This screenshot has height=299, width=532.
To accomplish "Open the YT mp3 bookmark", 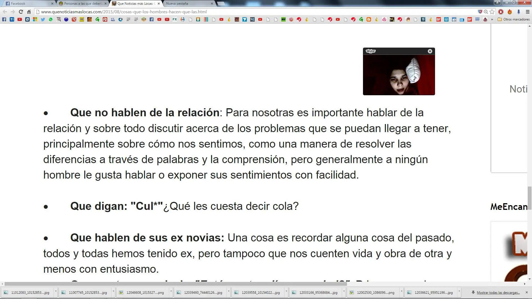I will point(113,19).
